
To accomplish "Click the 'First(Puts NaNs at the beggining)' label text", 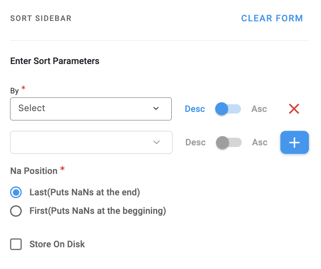I will pos(98,211).
